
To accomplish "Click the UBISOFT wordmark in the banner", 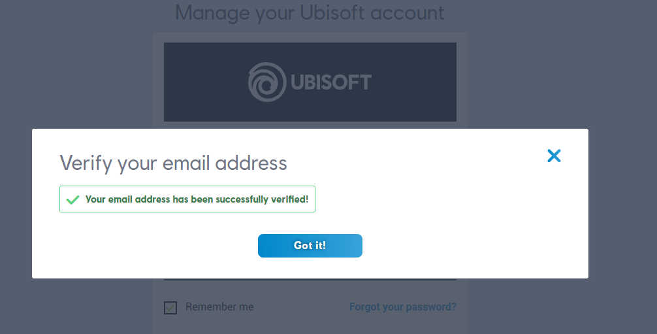I will click(x=331, y=82).
